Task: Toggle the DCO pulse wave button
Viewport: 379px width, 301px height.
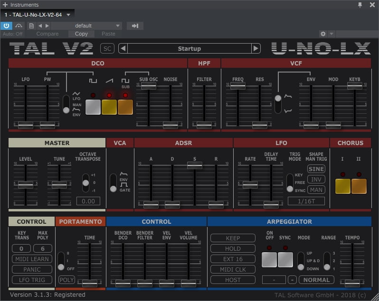Action: 93,107
